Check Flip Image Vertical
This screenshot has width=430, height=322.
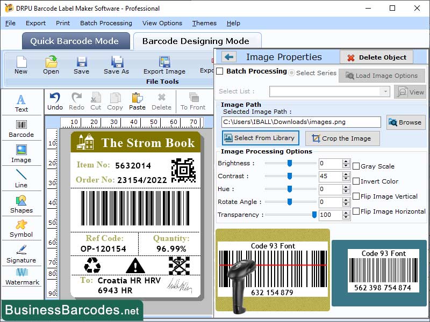[x=356, y=196]
